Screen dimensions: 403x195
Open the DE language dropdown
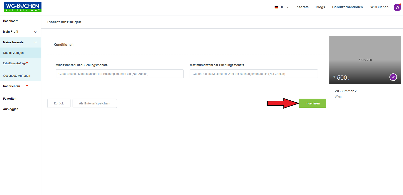pos(282,7)
